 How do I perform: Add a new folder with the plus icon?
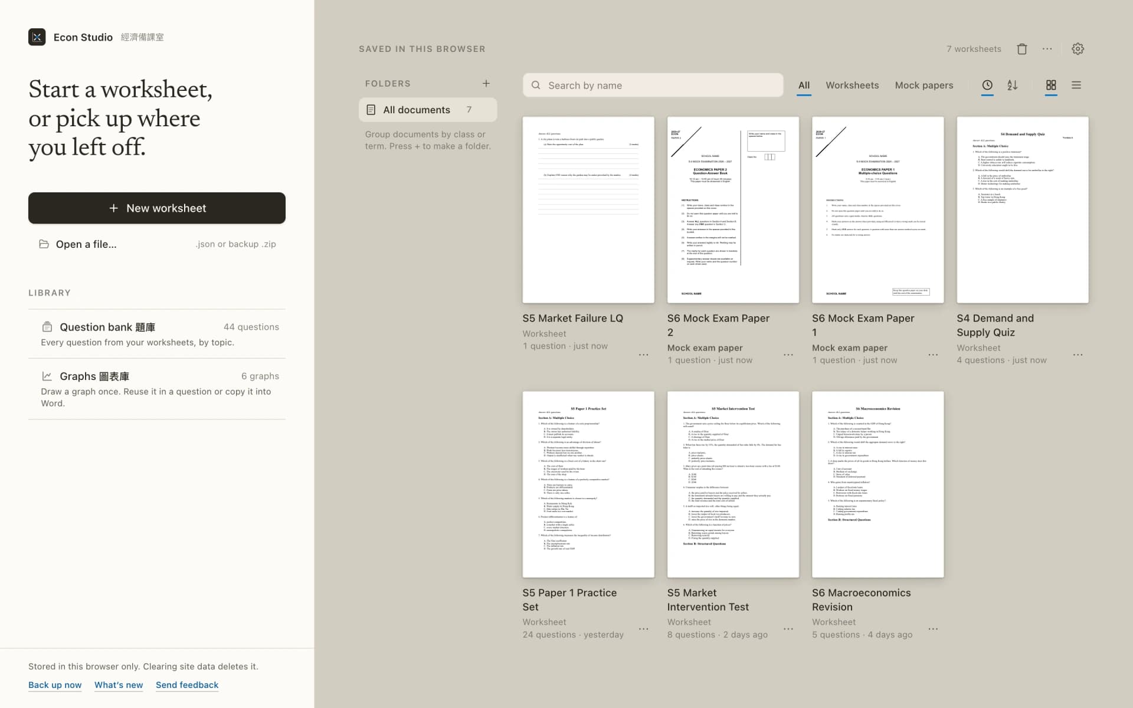[x=486, y=84]
